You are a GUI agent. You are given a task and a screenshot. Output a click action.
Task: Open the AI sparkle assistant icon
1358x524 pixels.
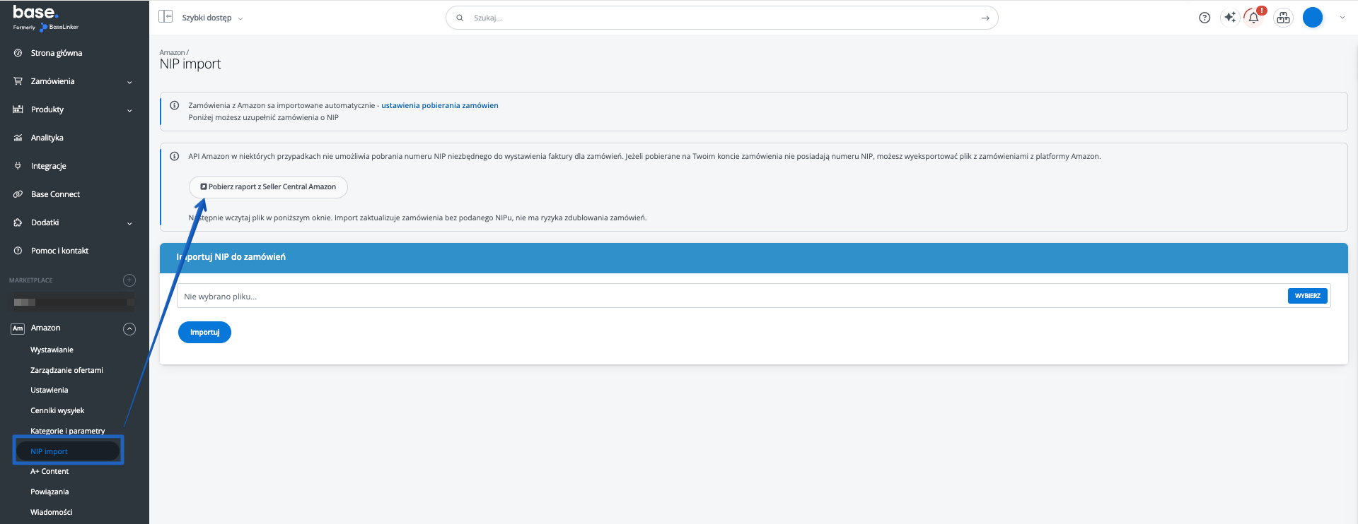click(x=1230, y=18)
